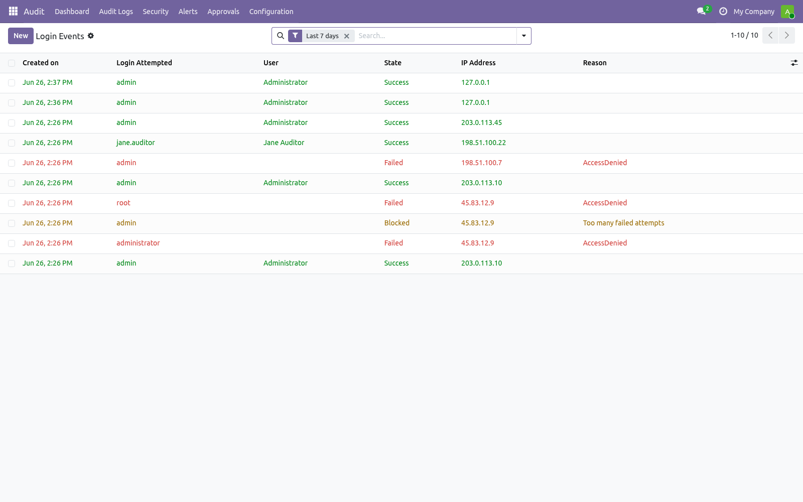Sort by State column header

[393, 63]
